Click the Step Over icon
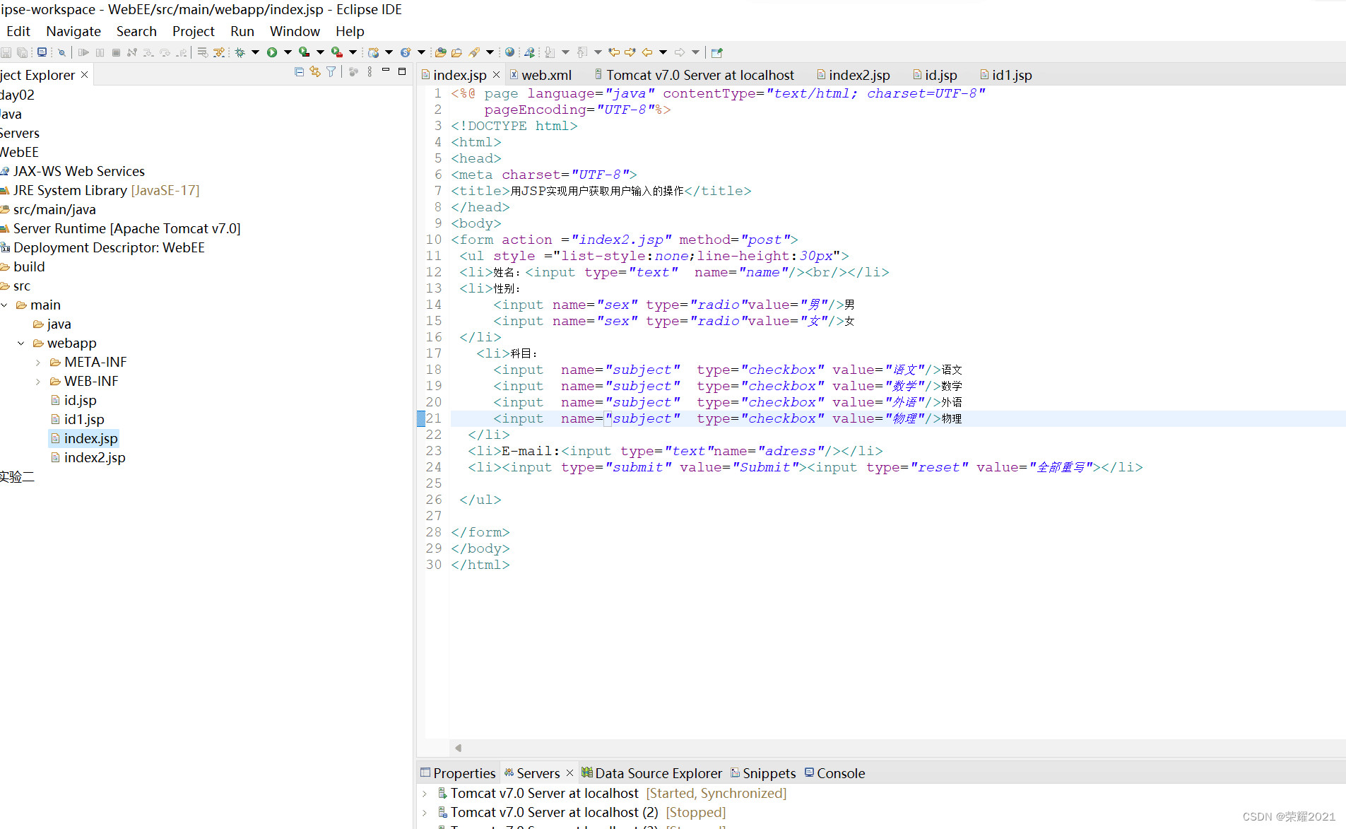 (165, 52)
